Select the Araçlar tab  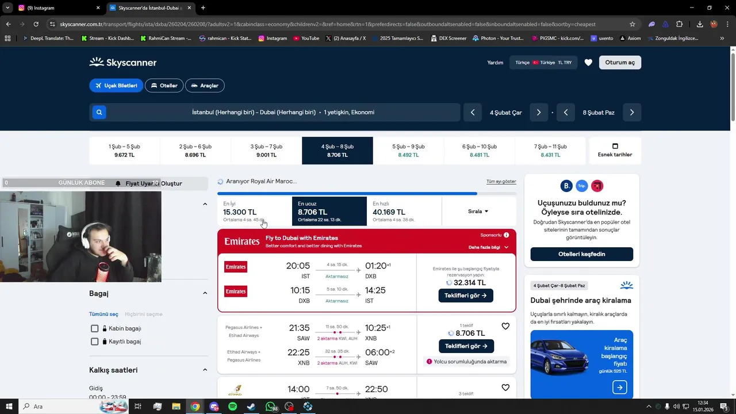pyautogui.click(x=205, y=86)
